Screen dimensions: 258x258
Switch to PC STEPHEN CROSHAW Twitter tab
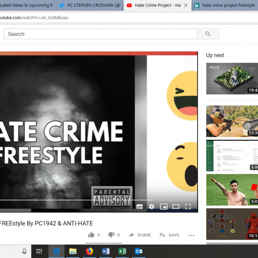(x=90, y=5)
